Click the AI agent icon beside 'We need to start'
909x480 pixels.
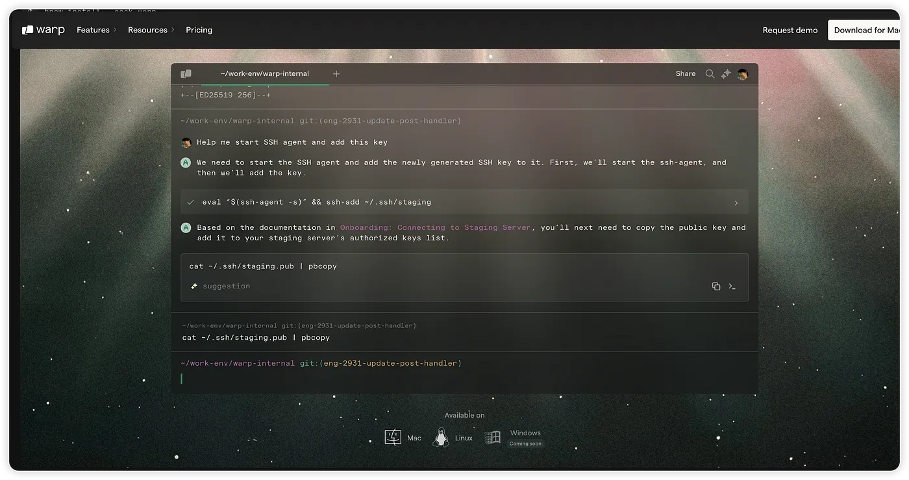pos(186,162)
